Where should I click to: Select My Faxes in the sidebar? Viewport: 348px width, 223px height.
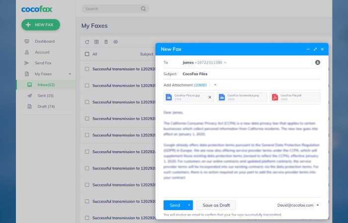[x=43, y=74]
